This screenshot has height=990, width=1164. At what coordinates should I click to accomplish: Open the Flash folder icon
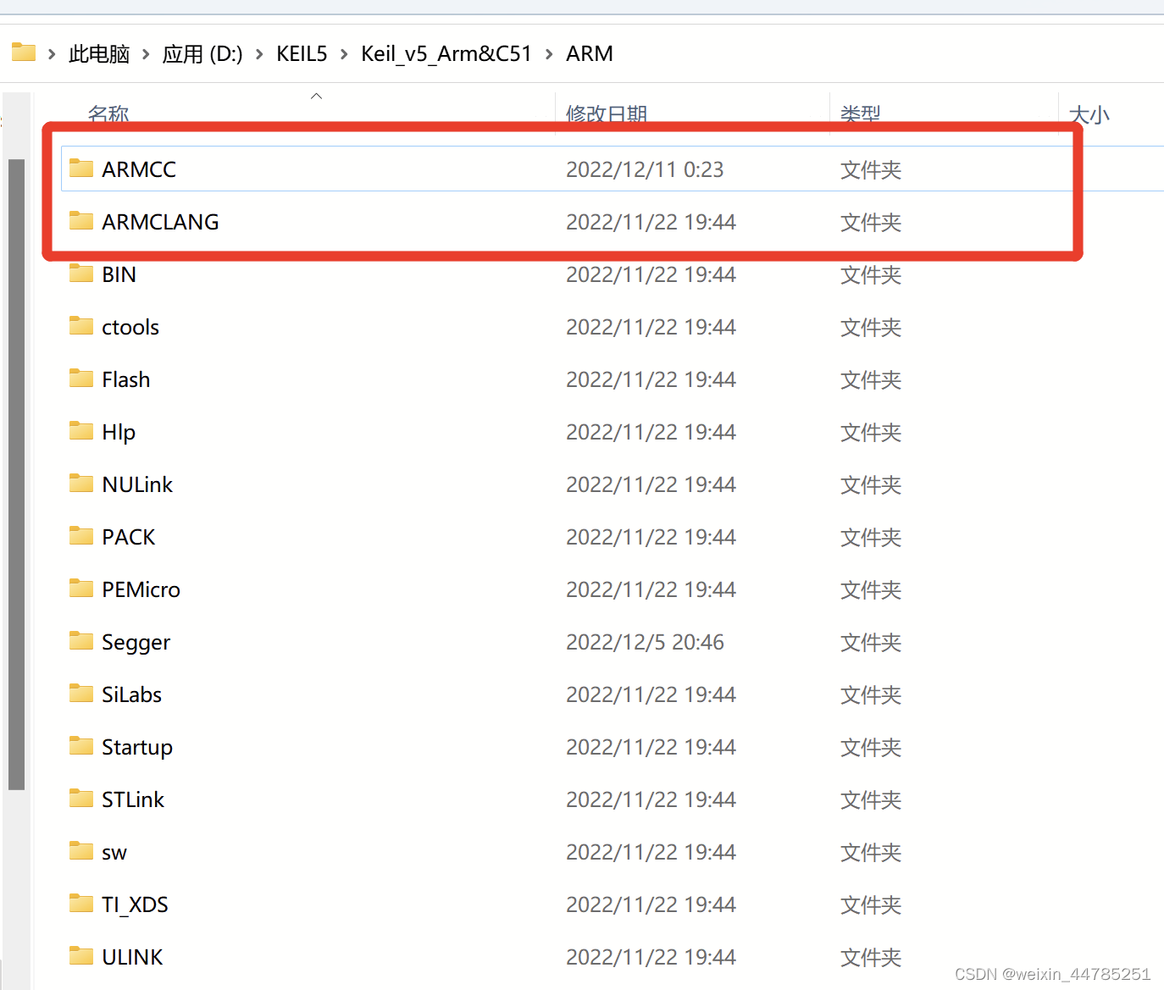point(80,379)
